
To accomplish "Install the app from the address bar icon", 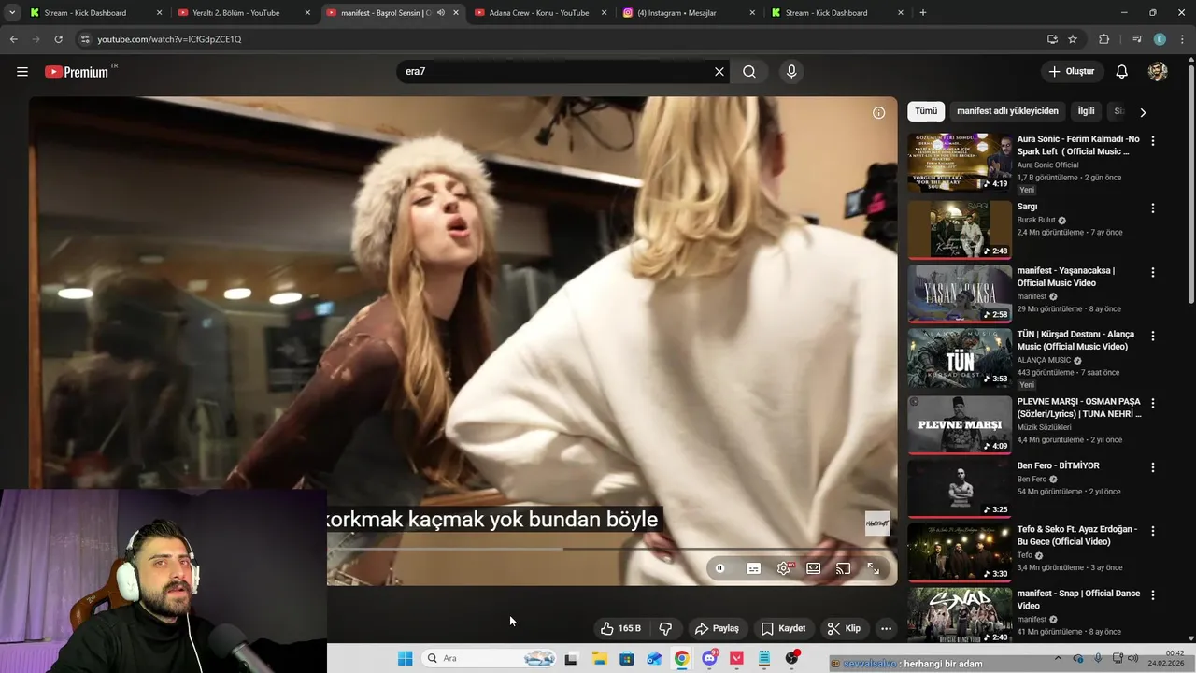I will click(x=1052, y=39).
